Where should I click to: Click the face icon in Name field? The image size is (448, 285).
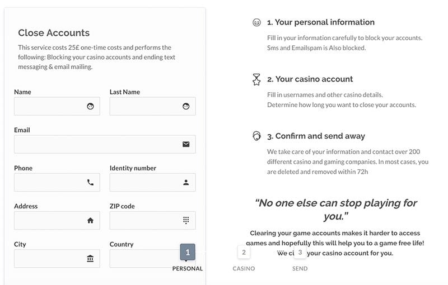(91, 106)
